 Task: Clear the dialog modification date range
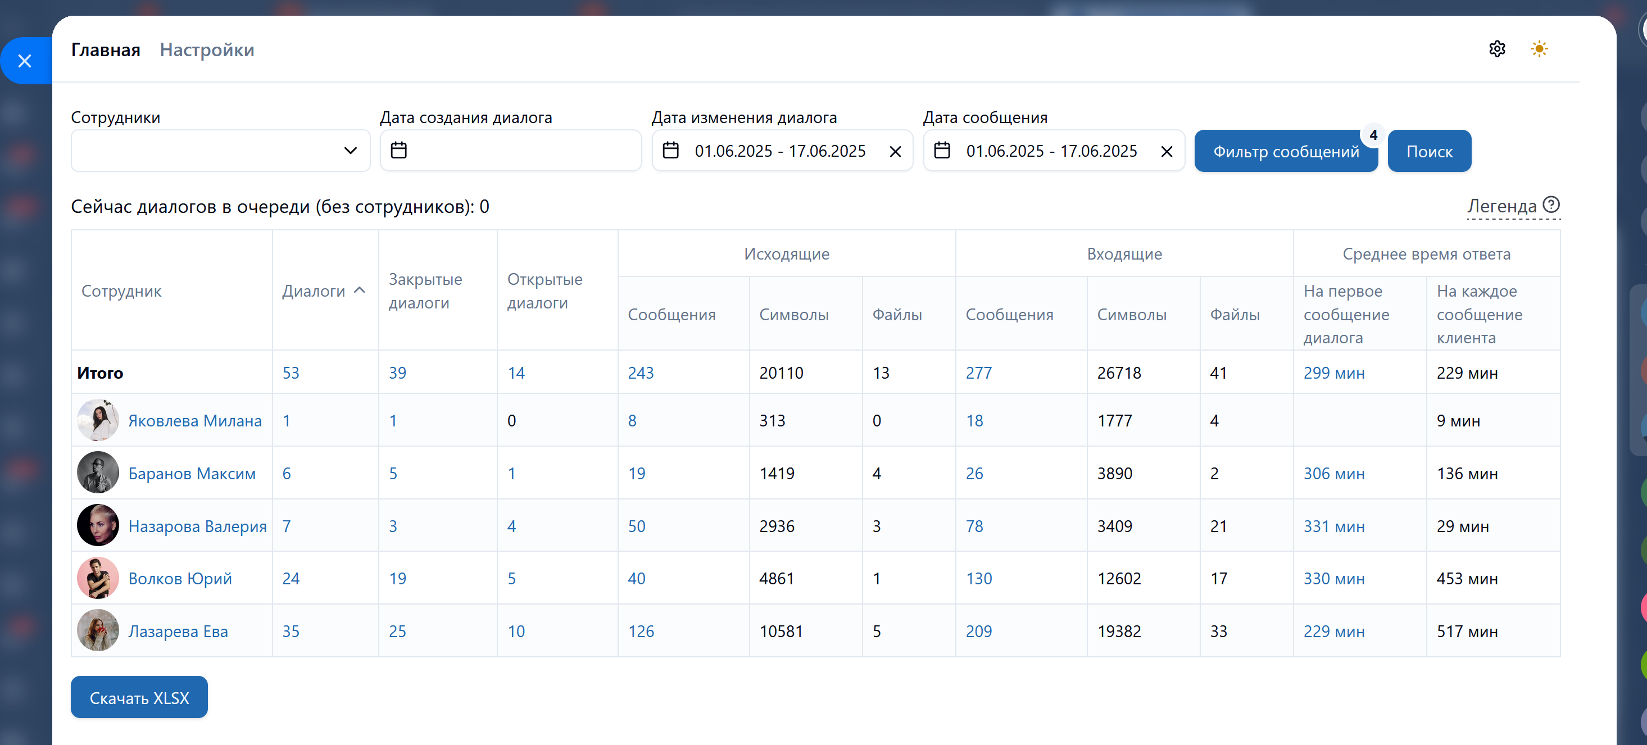895,152
